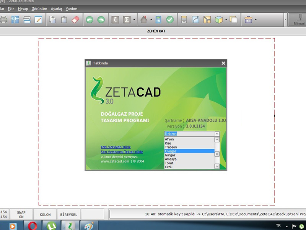This screenshot has width=306, height=230.
Task: Click the www.zetacad.com text in the dialog
Action: pyautogui.click(x=115, y=161)
